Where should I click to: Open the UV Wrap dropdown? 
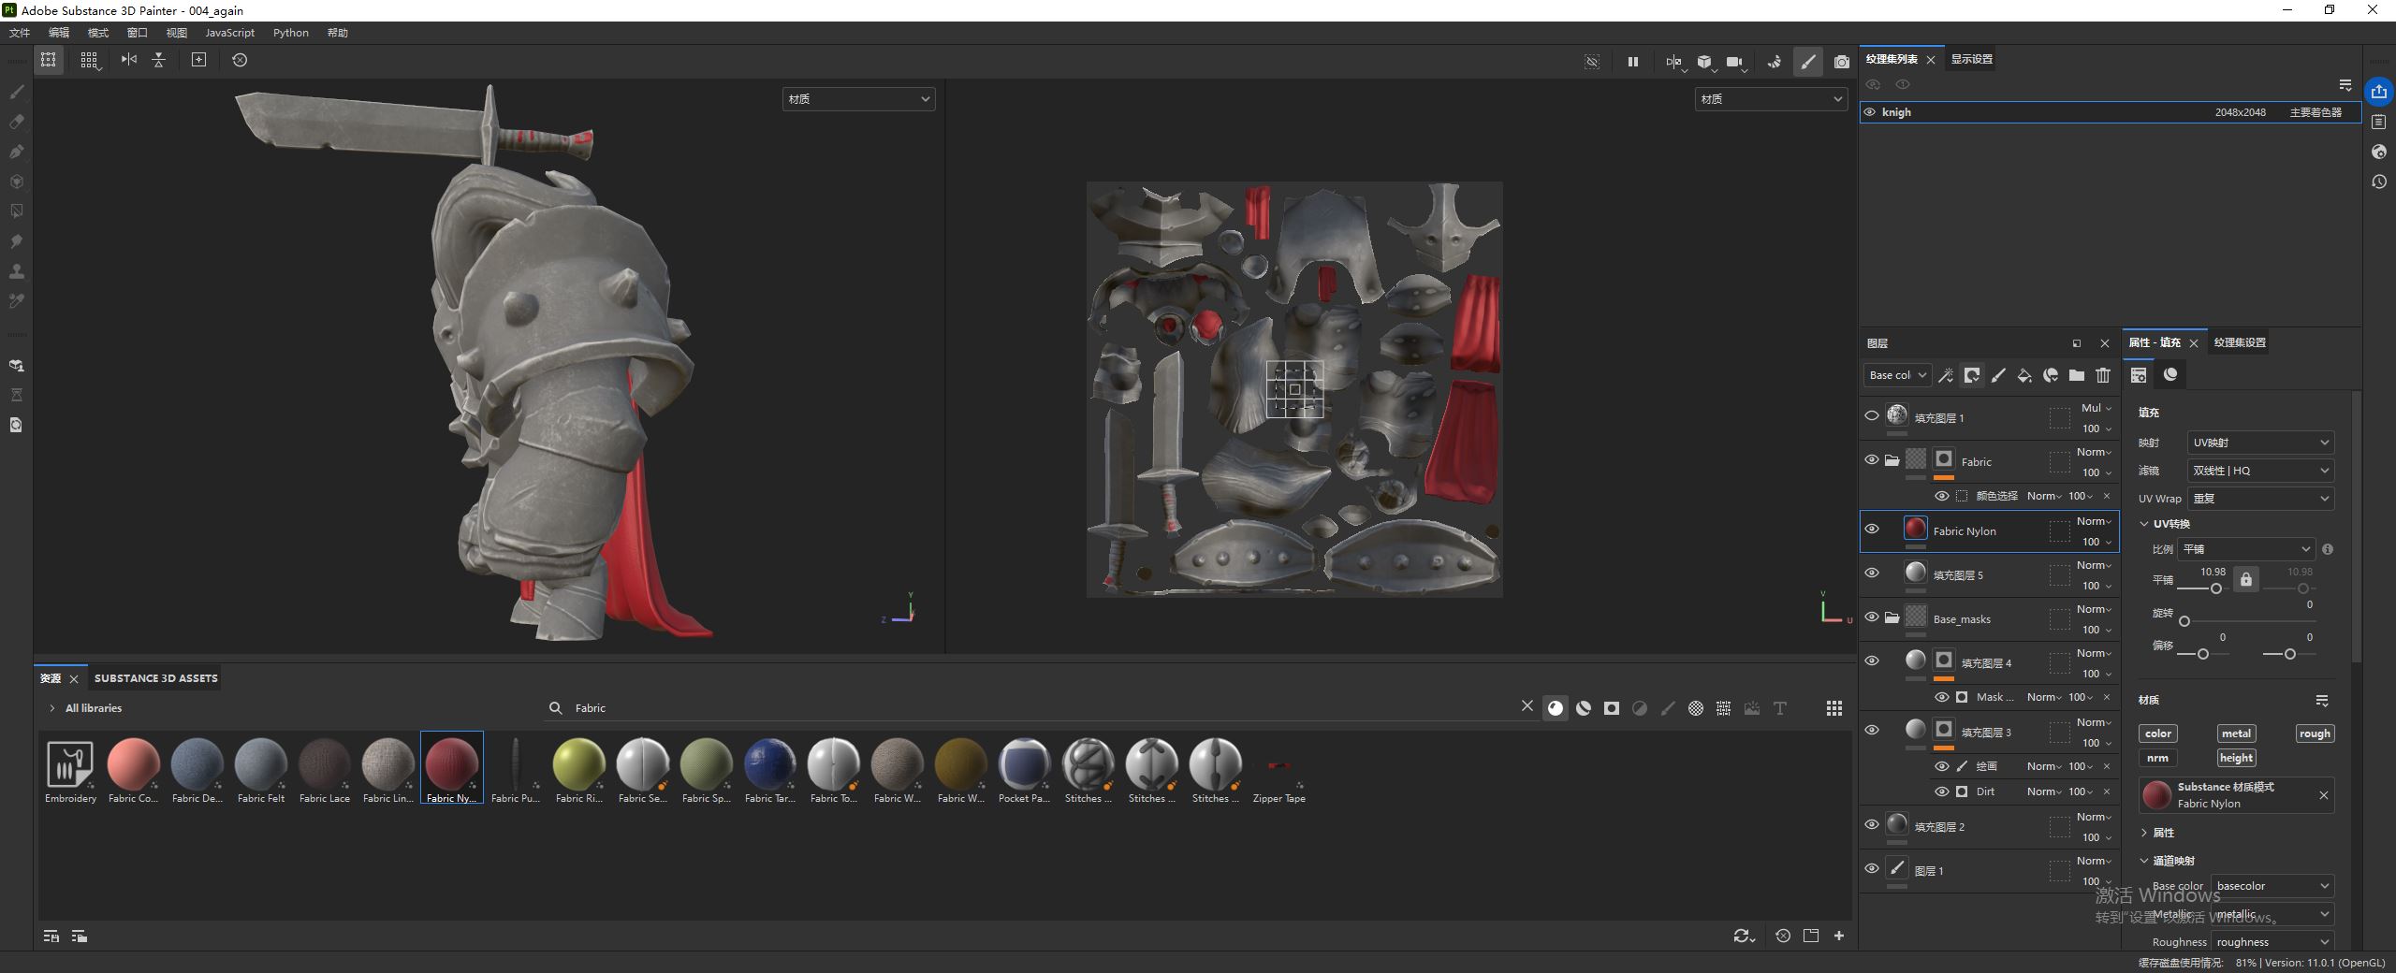click(2259, 499)
